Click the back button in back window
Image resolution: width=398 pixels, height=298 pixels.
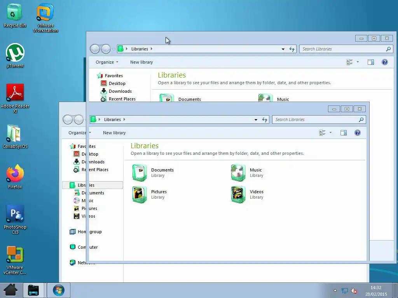[x=95, y=49]
